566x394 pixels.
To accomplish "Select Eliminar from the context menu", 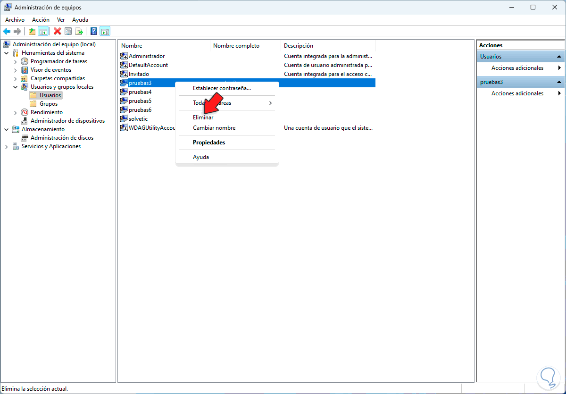I will [x=203, y=117].
